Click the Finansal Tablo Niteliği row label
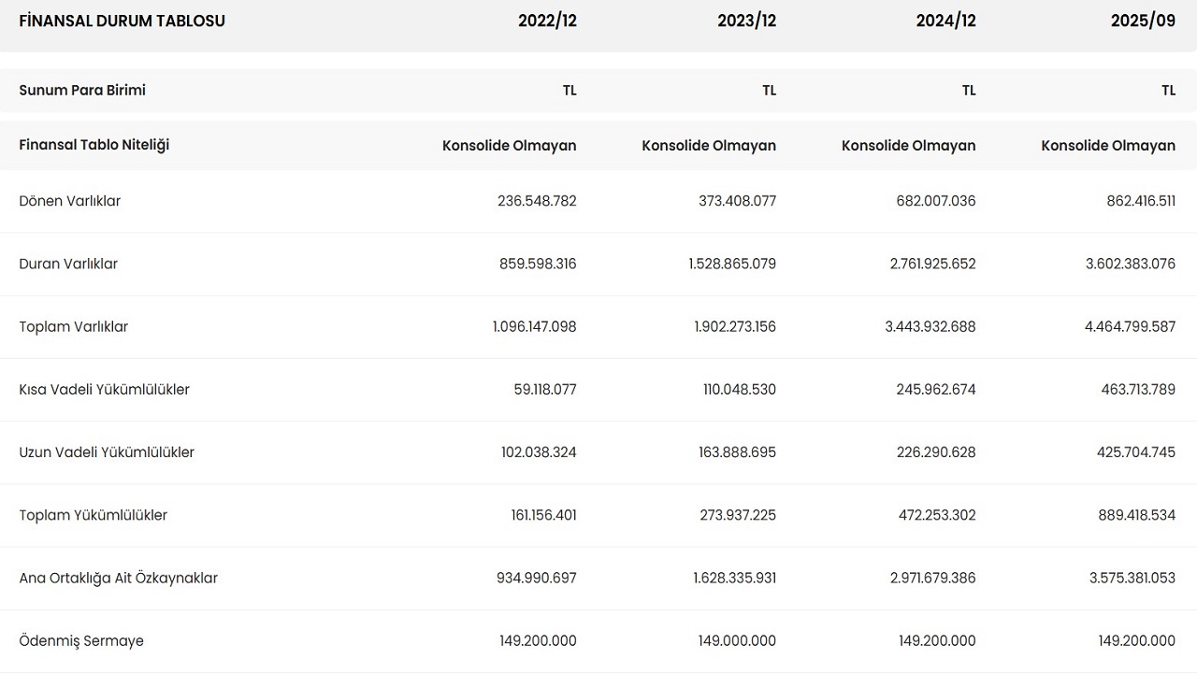1197x673 pixels. 94,145
